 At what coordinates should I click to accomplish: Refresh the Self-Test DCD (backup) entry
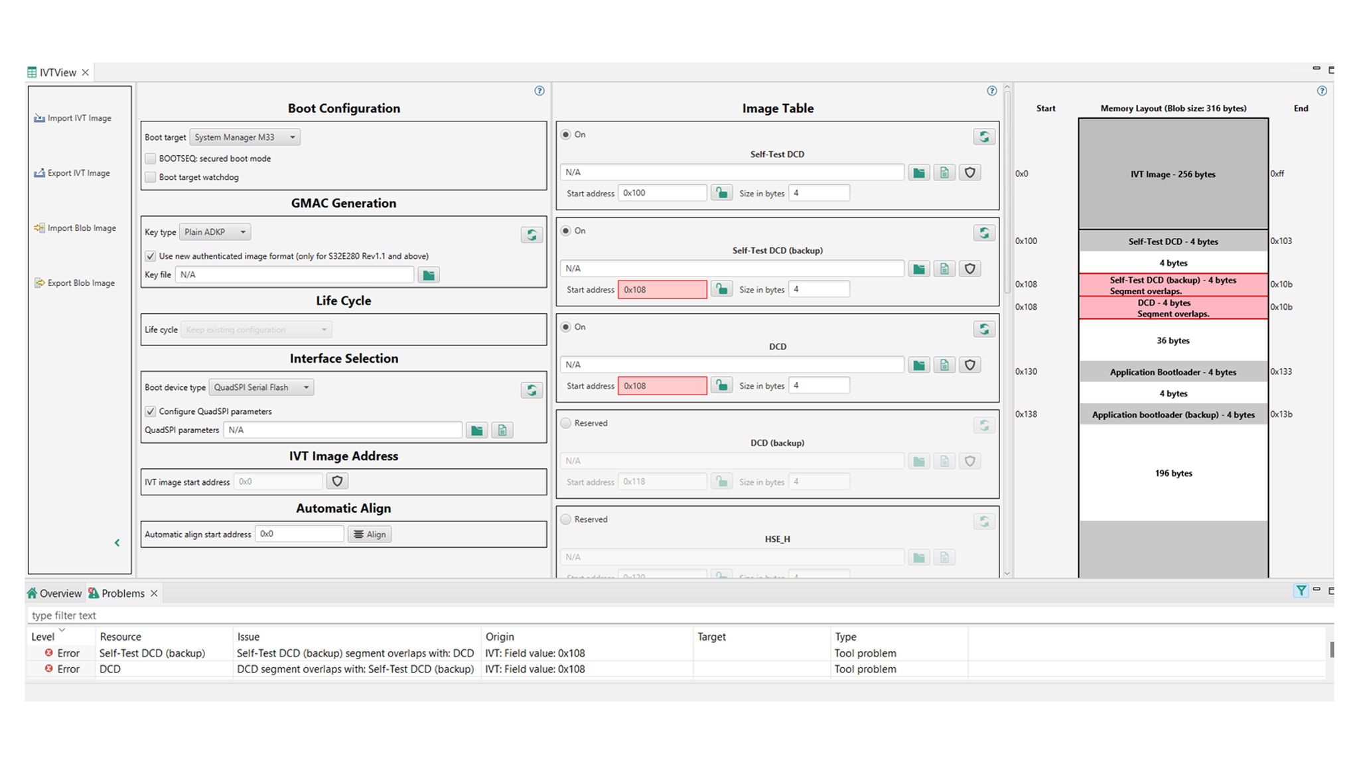tap(984, 233)
